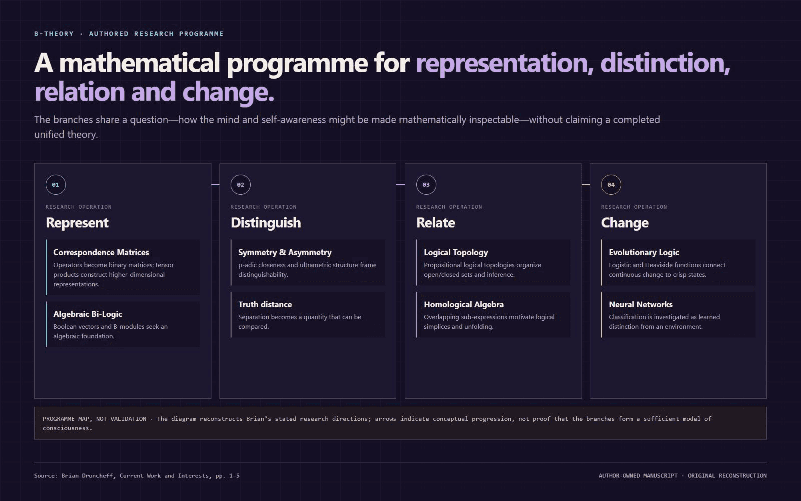Image resolution: width=801 pixels, height=501 pixels.
Task: Open the Algebraic Bi-Logic item
Action: click(x=123, y=324)
